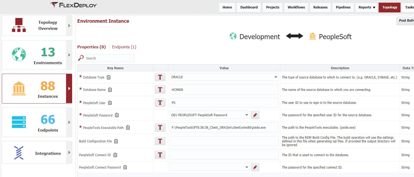Copy key name for Build Configuration File
The width and height of the screenshot is (414, 177).
click(x=116, y=141)
